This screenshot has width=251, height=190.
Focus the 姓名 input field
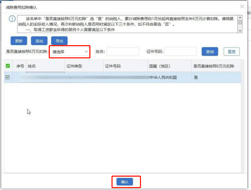pos(123,51)
